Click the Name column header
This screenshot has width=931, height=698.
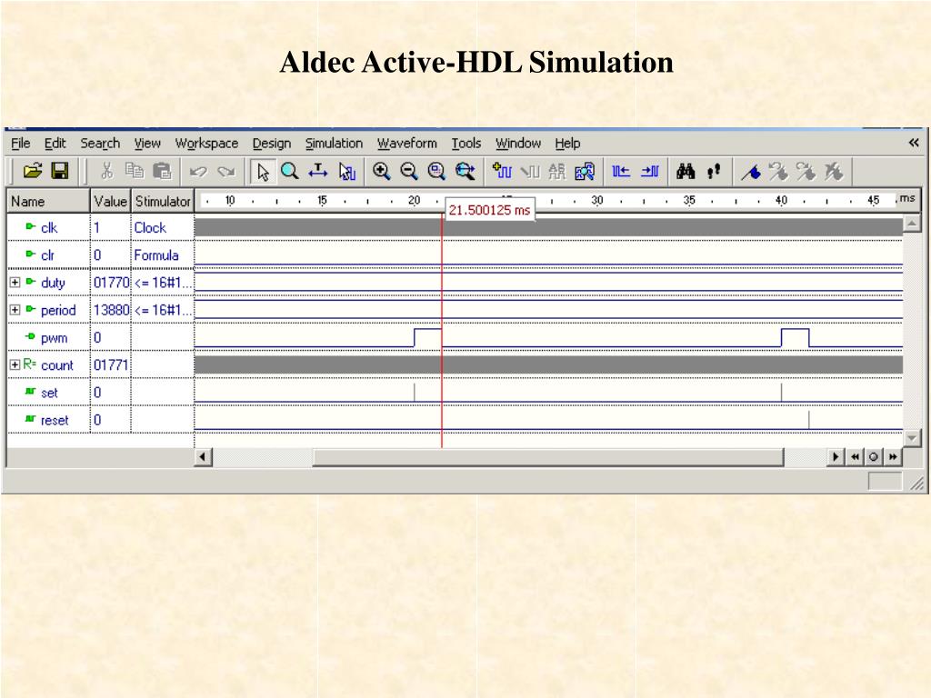(48, 201)
